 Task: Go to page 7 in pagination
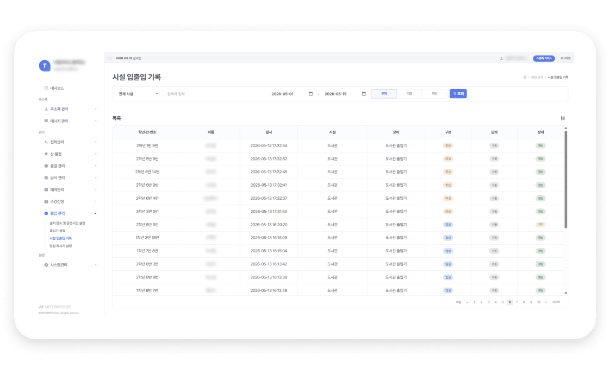tap(517, 302)
